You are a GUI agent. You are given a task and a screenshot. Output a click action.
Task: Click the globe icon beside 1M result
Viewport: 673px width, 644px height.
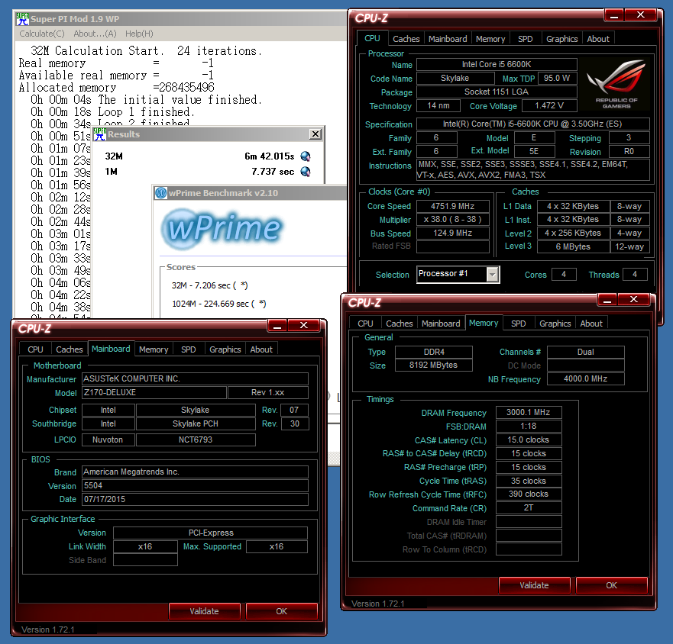tap(306, 172)
